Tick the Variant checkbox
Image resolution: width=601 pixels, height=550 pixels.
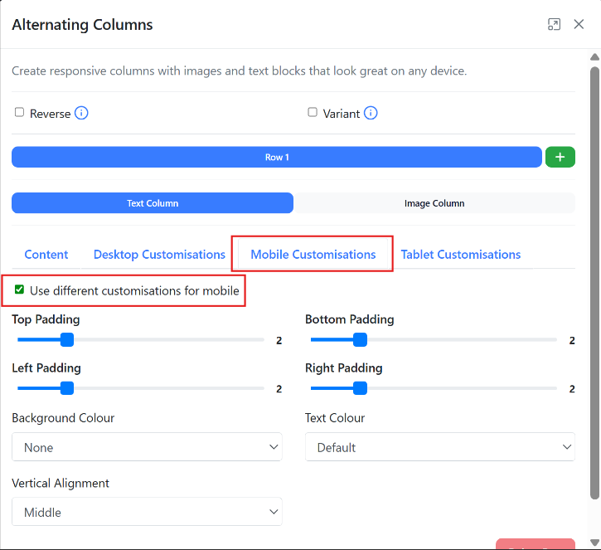pyautogui.click(x=313, y=113)
